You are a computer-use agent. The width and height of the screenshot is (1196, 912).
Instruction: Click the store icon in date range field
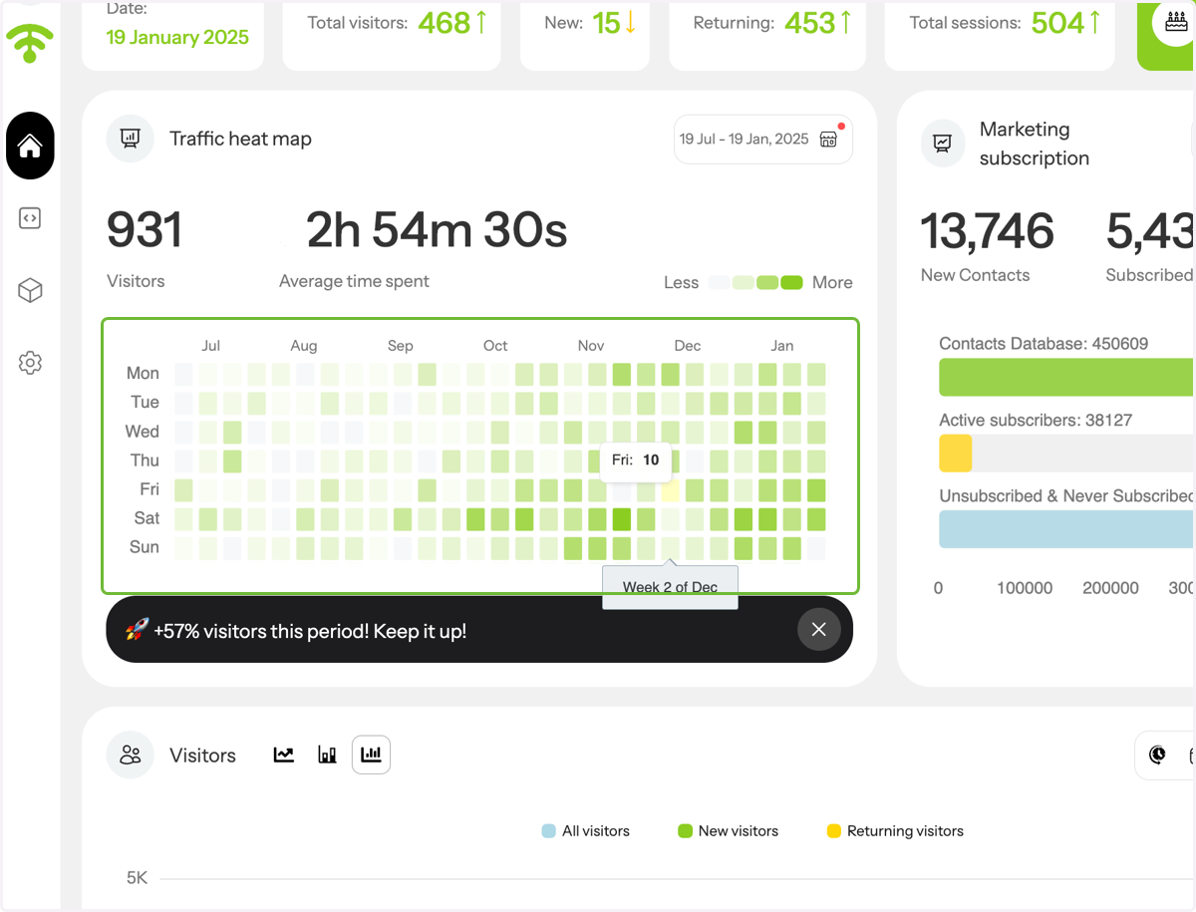click(828, 140)
